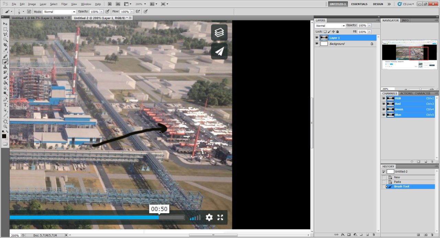Select the Horizontal Type tool
The height and width of the screenshot is (238, 440).
[x=5, y=105]
